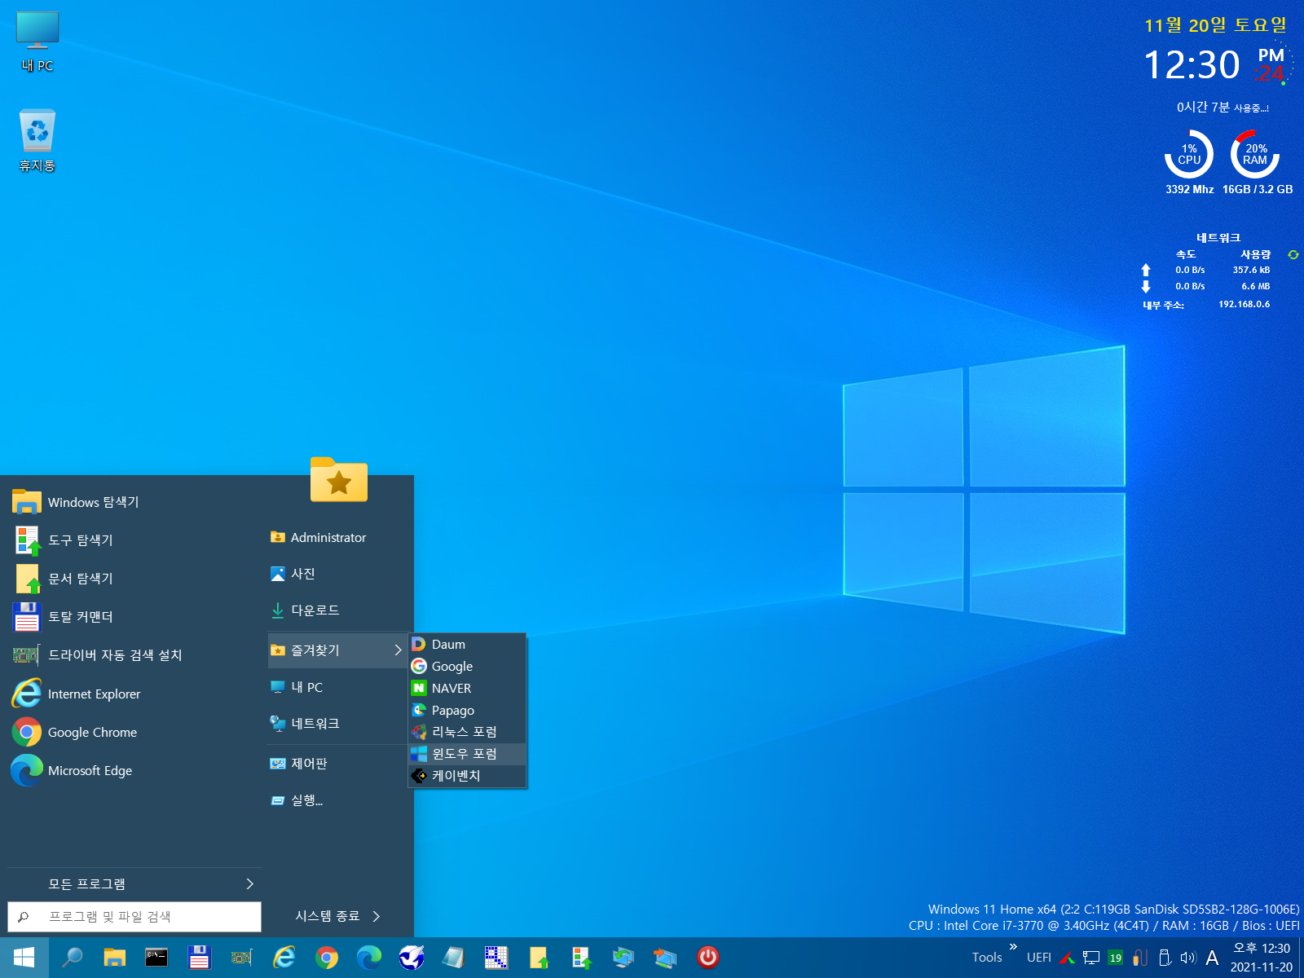Open Daum favorite link

[467, 645]
